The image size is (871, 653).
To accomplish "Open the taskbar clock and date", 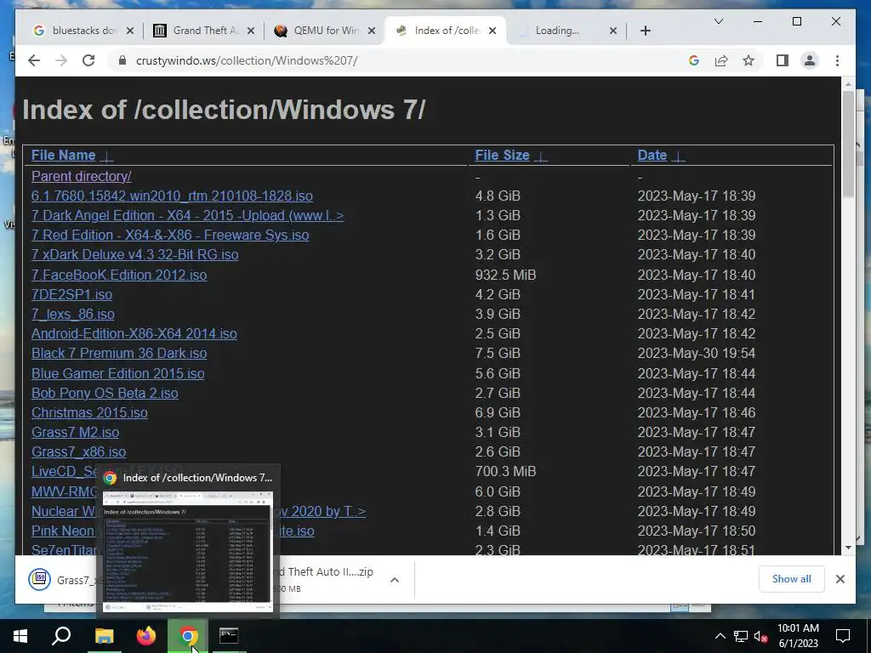I will click(798, 636).
